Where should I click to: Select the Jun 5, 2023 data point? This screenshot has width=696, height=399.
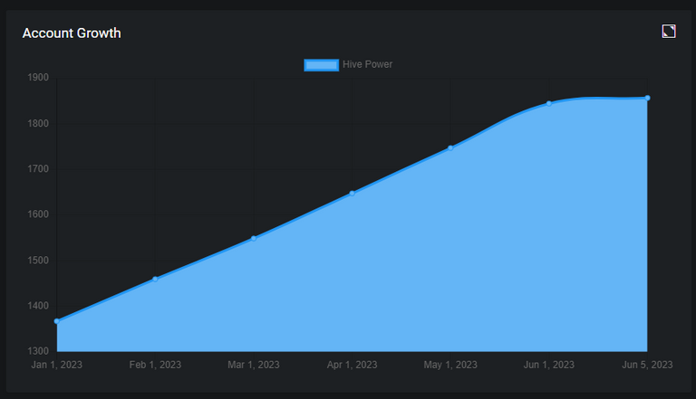[647, 98]
